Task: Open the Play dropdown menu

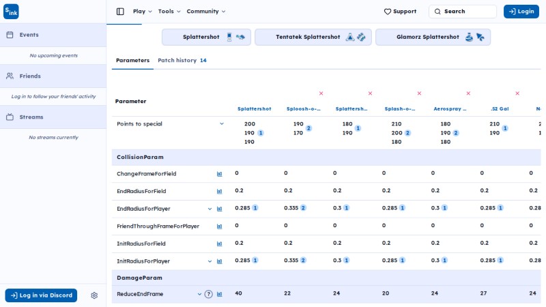Action: 143,12
